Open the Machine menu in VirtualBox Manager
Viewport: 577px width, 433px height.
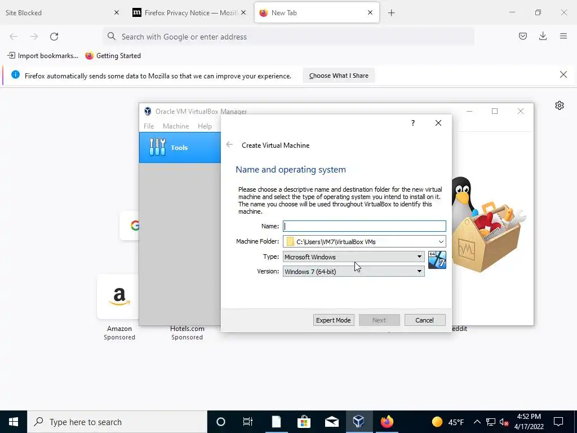(176, 126)
